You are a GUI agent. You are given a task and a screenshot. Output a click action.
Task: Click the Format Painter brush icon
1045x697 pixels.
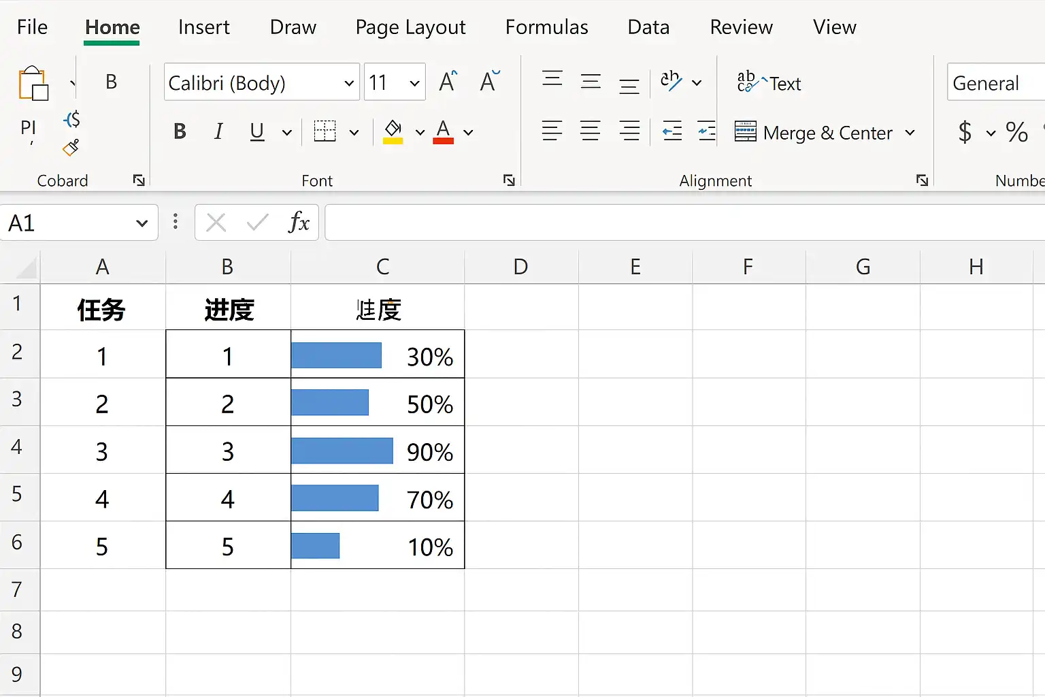(71, 148)
